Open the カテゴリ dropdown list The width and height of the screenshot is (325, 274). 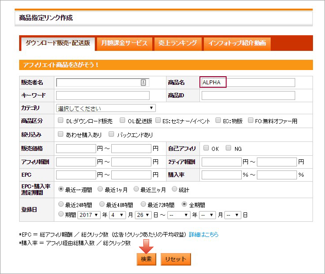(x=106, y=108)
